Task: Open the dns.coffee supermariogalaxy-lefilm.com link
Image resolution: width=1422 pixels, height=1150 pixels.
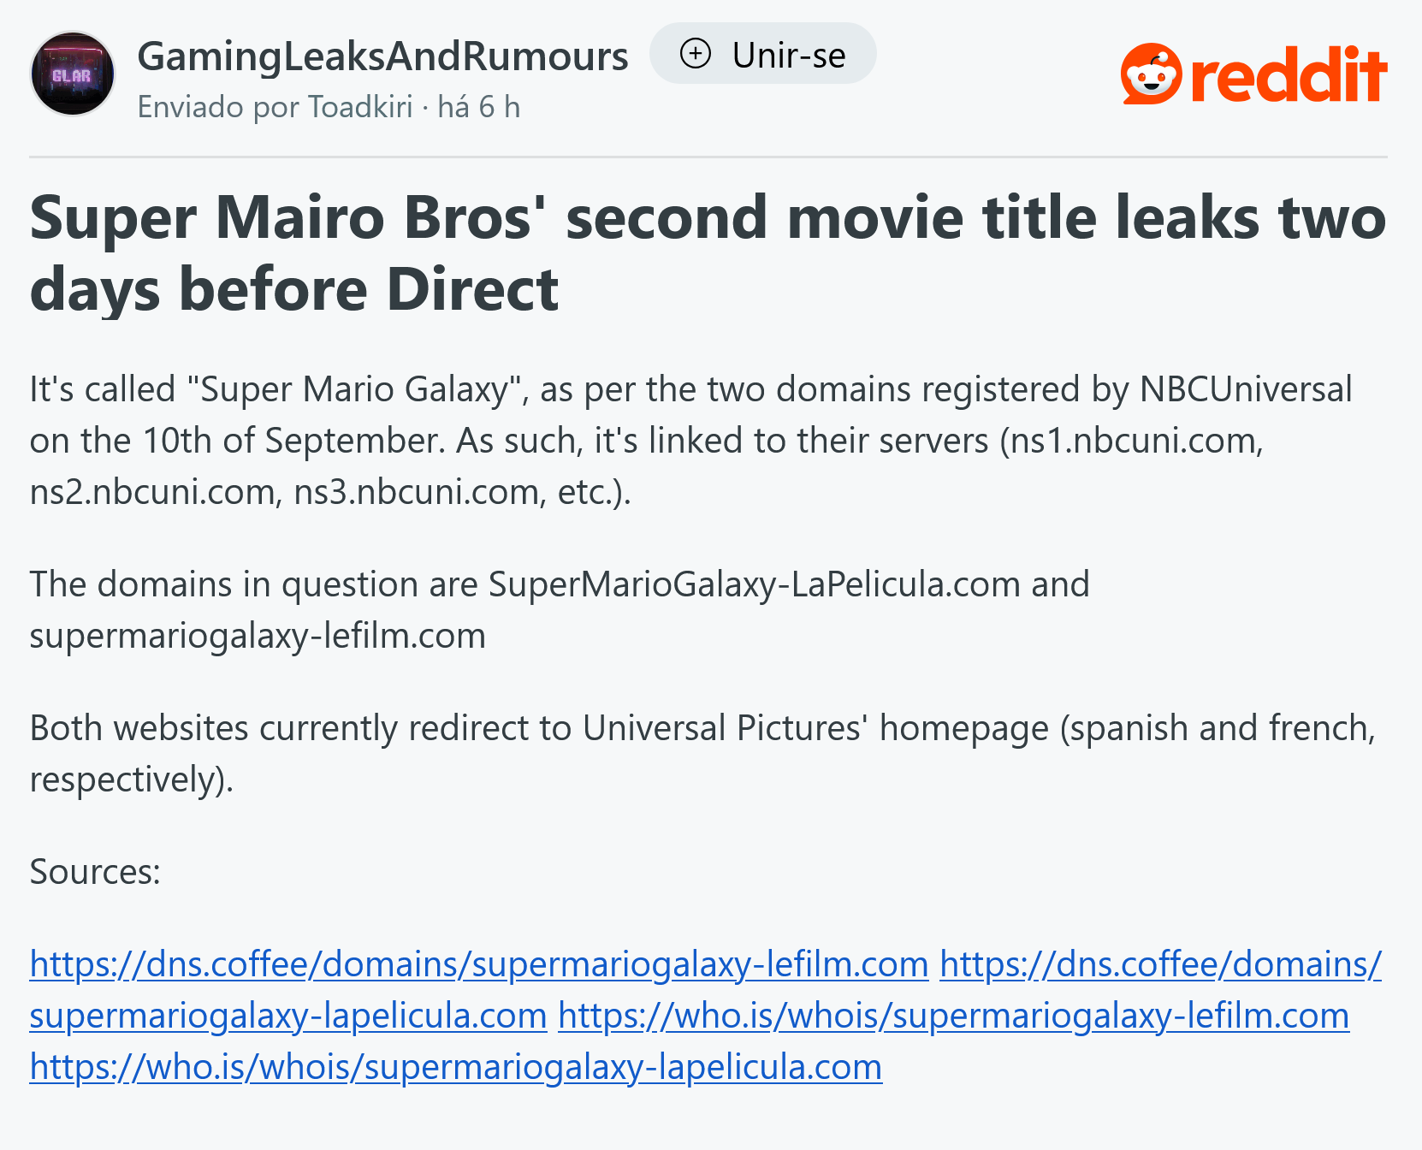Action: pyautogui.click(x=479, y=964)
